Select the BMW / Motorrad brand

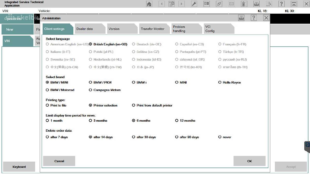click(60, 90)
